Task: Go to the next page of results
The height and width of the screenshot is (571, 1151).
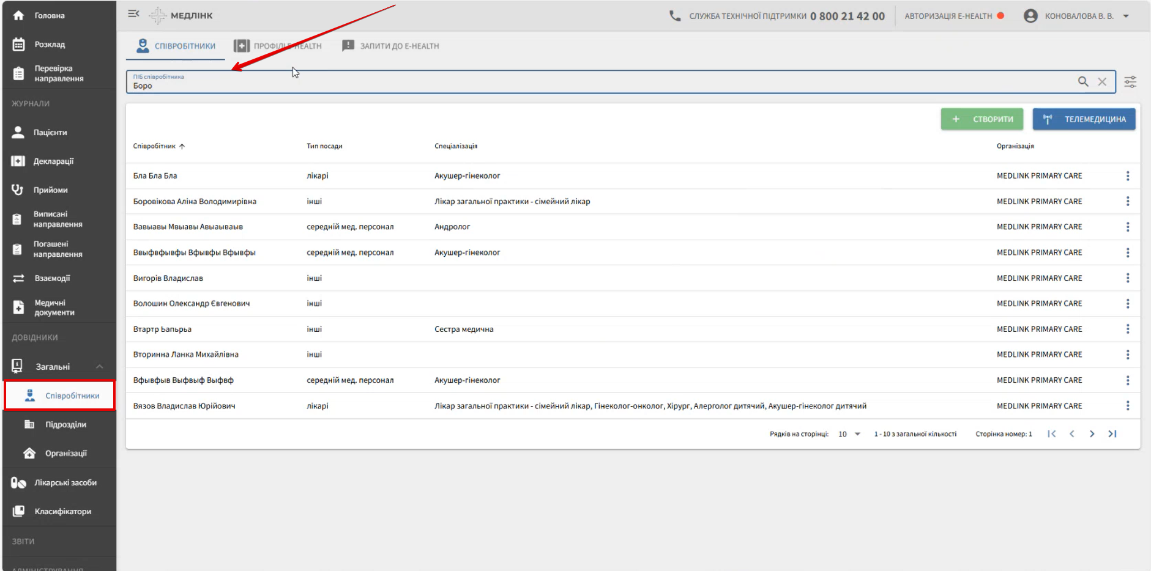Action: click(1092, 434)
